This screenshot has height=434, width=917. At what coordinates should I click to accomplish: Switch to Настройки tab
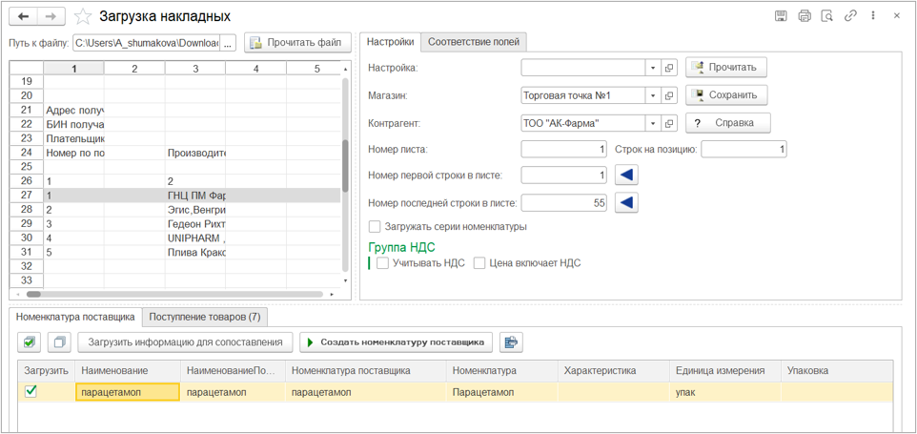tap(390, 42)
